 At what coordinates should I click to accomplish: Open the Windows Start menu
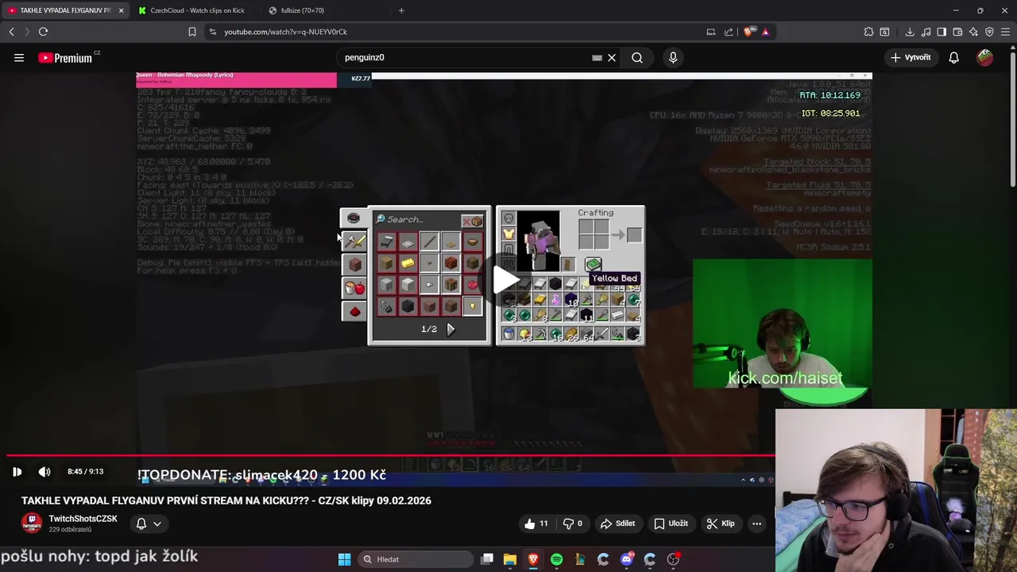click(x=344, y=559)
